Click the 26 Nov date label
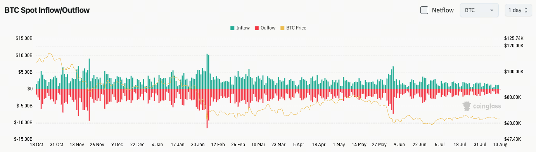The width and height of the screenshot is (536, 152). [x=97, y=145]
